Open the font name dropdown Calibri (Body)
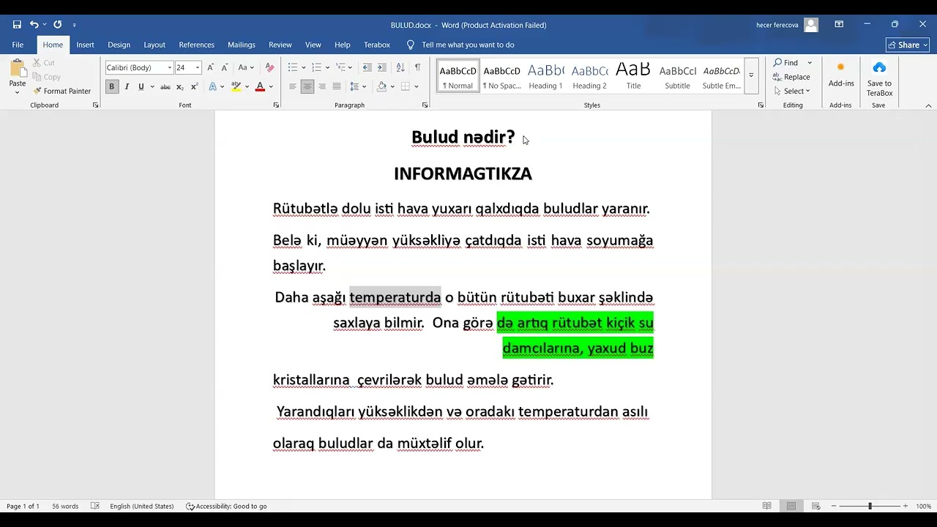 (170, 67)
